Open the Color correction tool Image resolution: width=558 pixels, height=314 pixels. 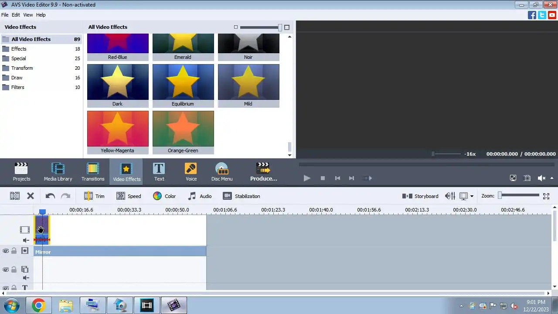click(x=164, y=196)
